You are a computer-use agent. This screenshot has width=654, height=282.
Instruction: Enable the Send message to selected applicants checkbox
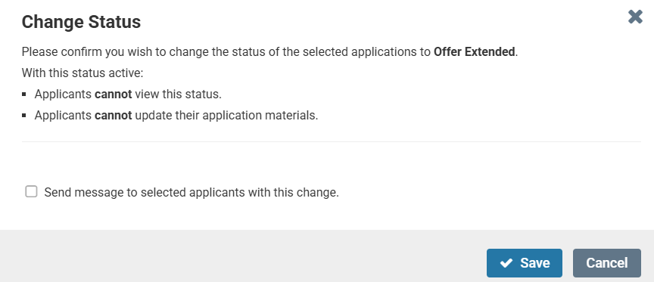(31, 191)
